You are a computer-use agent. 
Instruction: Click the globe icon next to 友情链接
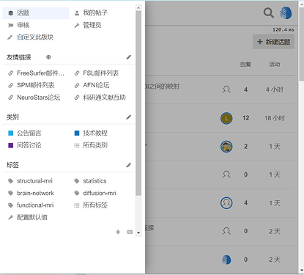(x=48, y=57)
